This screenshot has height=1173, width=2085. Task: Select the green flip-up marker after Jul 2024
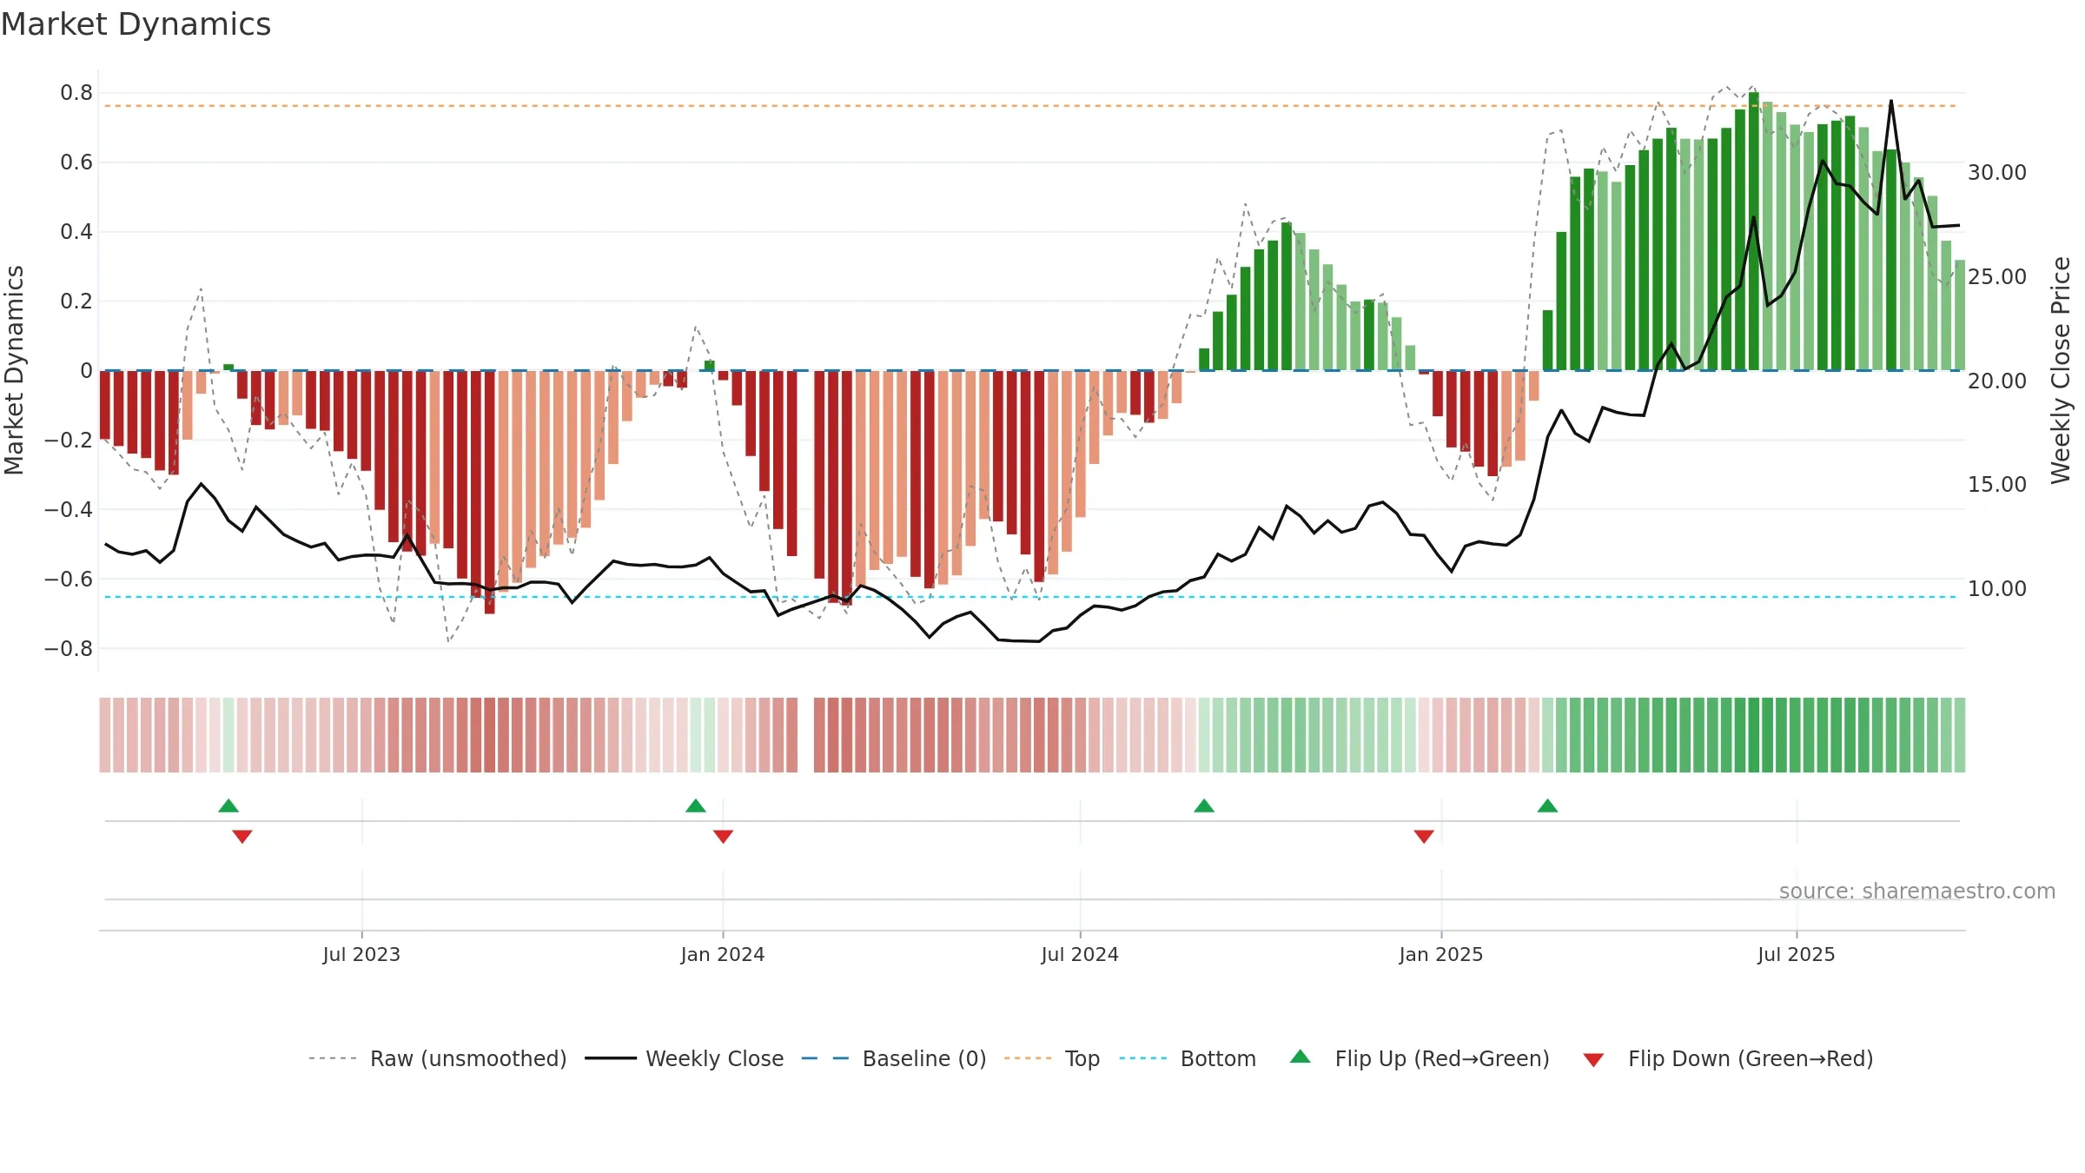(x=1204, y=805)
